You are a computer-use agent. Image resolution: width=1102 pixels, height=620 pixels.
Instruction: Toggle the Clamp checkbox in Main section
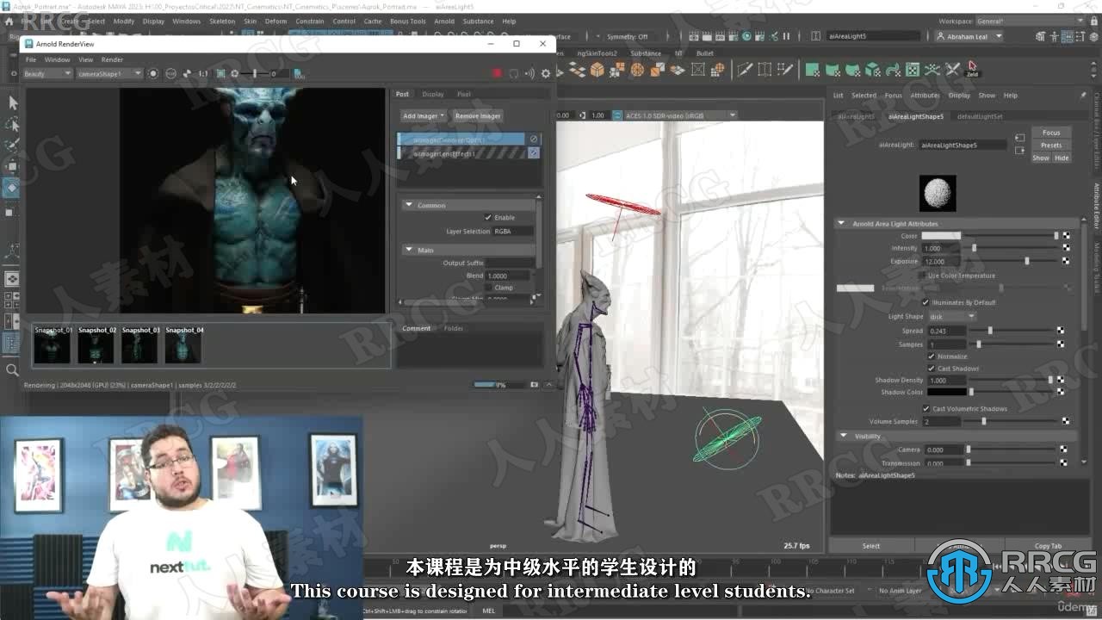pyautogui.click(x=488, y=288)
